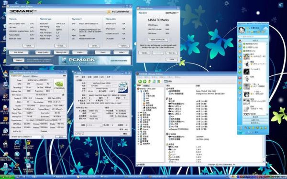The height and width of the screenshot is (179, 287).
Task: Click Close in 3DMark Score window
Action: pyautogui.click(x=172, y=59)
